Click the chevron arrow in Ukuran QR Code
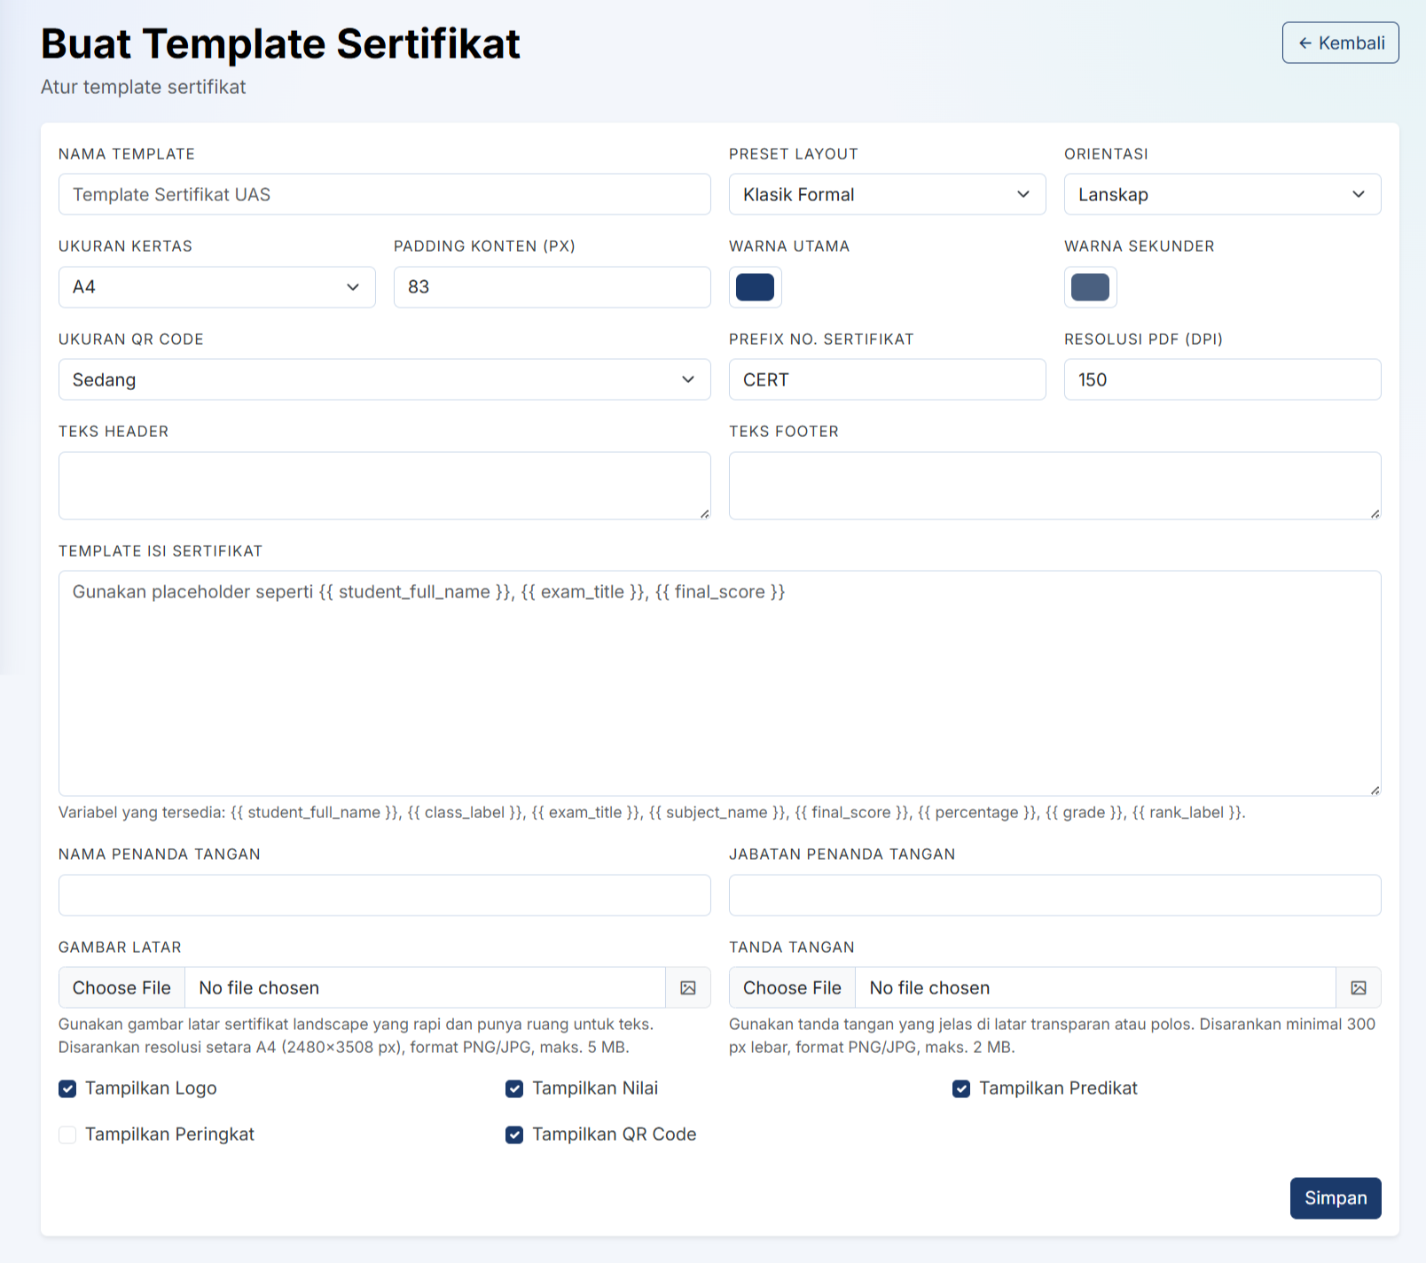This screenshot has height=1263, width=1426. [x=688, y=379]
